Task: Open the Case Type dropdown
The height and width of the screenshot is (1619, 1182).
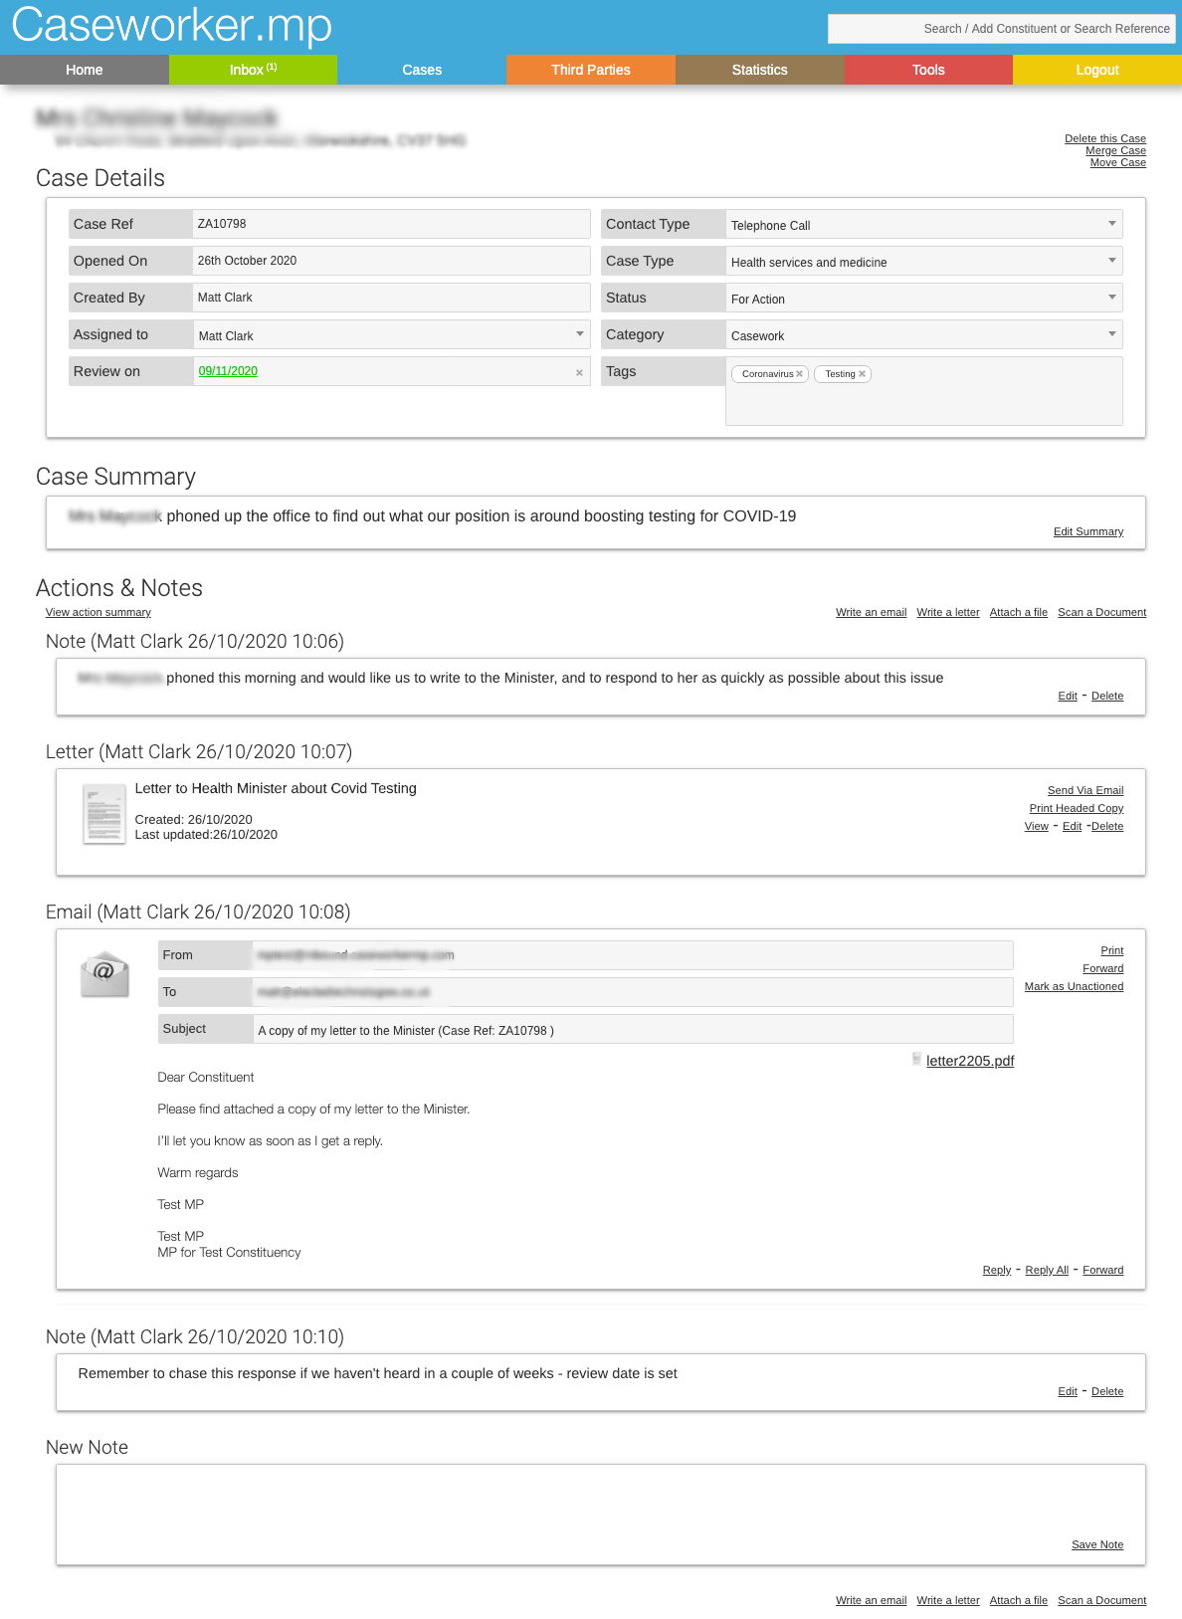Action: [1111, 261]
